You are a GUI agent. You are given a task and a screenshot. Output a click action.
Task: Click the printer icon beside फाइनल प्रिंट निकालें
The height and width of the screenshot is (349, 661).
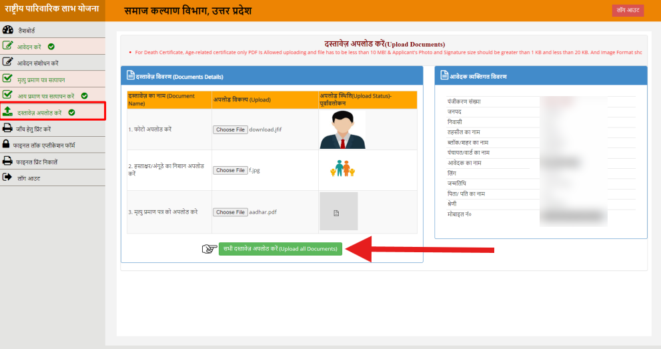(7, 161)
